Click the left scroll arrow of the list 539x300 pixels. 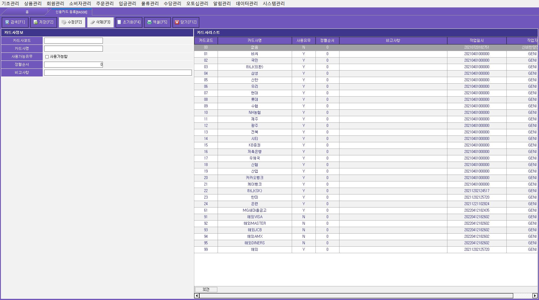pyautogui.click(x=197, y=296)
